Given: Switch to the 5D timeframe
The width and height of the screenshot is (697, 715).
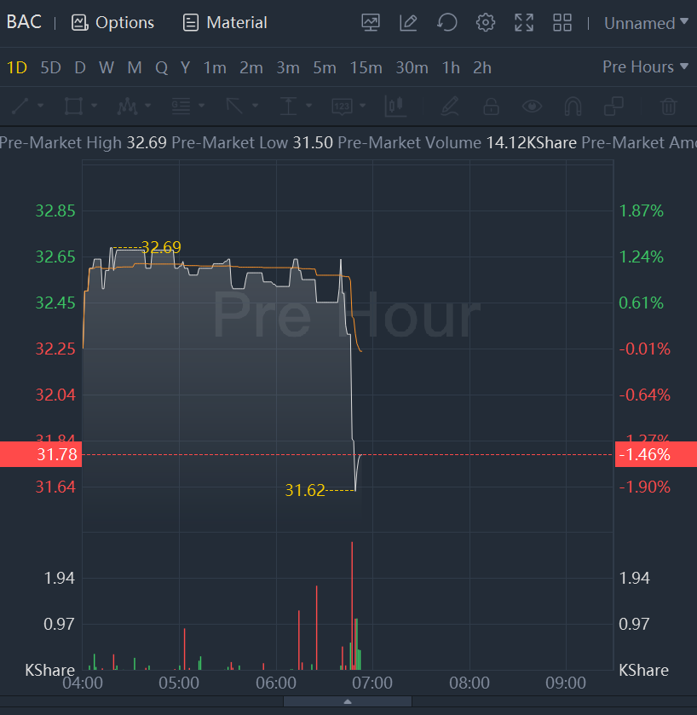Looking at the screenshot, I should [x=51, y=67].
